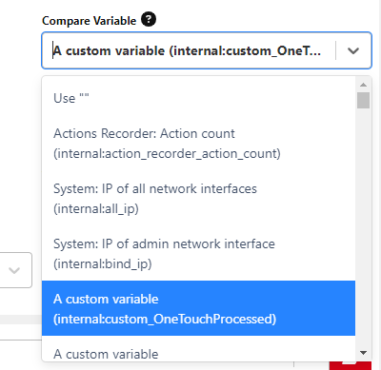Collapse the Compare Variable dropdown using its chevron
Screen dimensions: 381x370
pyautogui.click(x=353, y=50)
